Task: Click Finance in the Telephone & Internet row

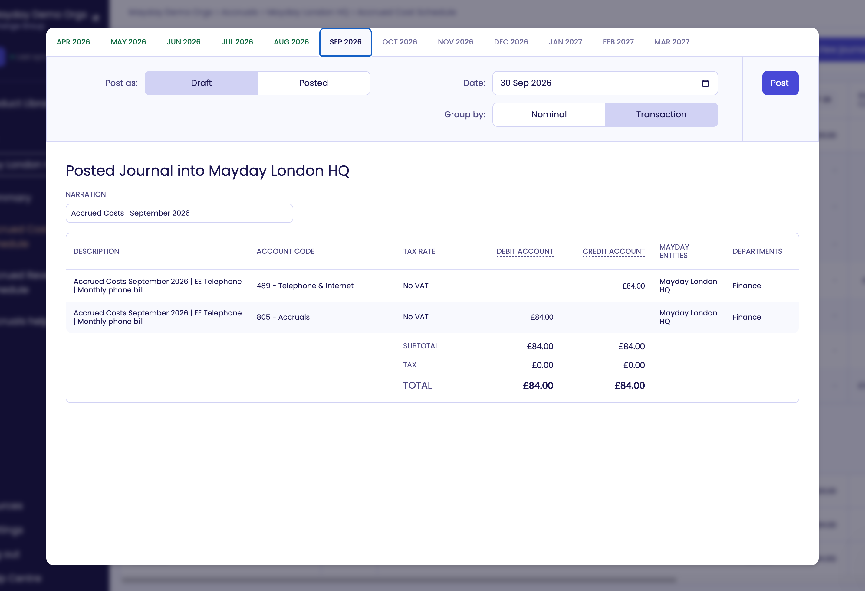Action: (x=747, y=286)
